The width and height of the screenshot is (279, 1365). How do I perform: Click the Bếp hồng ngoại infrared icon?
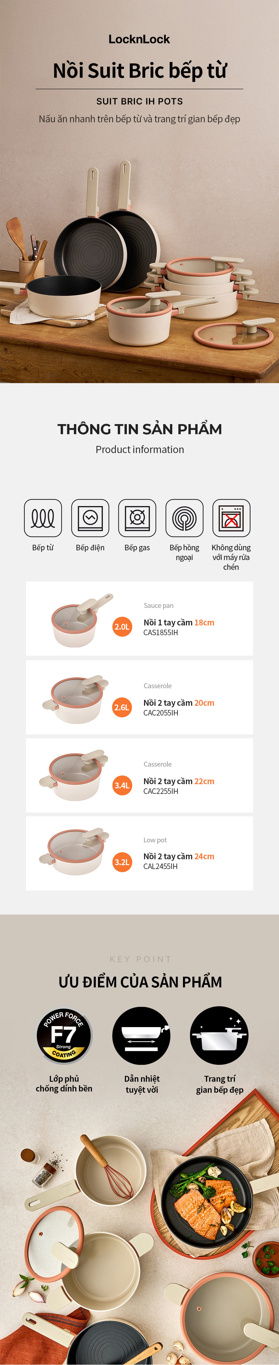pyautogui.click(x=184, y=518)
